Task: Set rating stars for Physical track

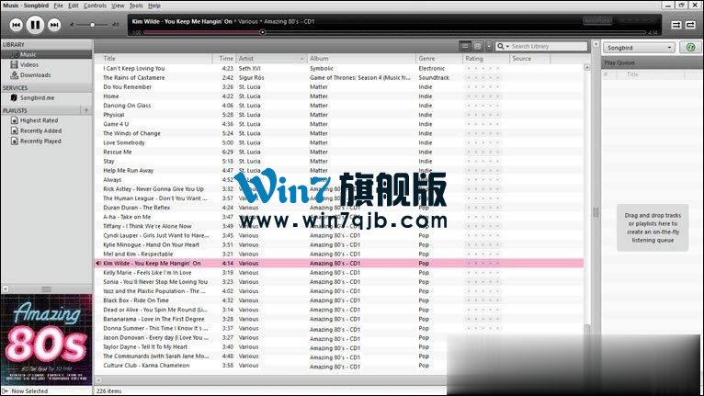Action: pyautogui.click(x=483, y=115)
